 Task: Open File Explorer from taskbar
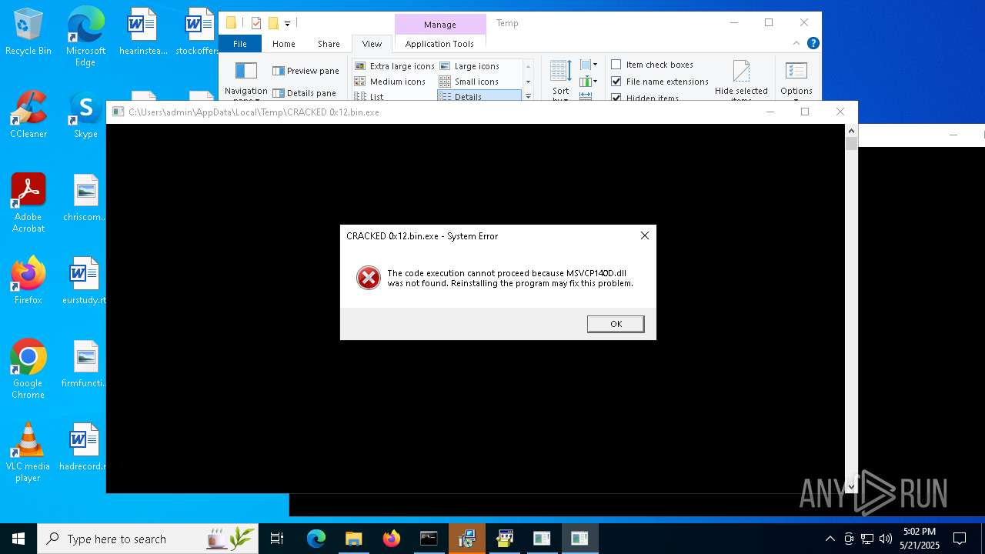click(353, 539)
